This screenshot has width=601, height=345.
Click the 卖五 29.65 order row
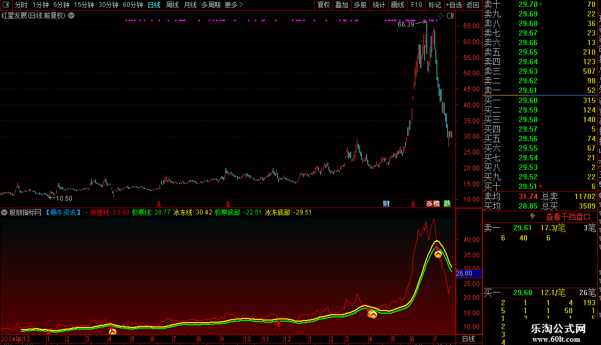pos(540,53)
